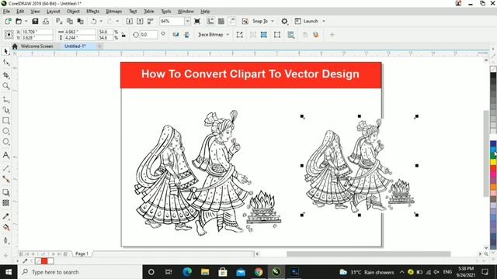Click the Save icon

click(x=35, y=21)
